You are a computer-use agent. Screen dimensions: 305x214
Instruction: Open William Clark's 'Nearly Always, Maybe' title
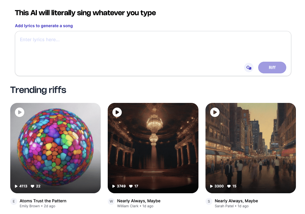point(139,201)
